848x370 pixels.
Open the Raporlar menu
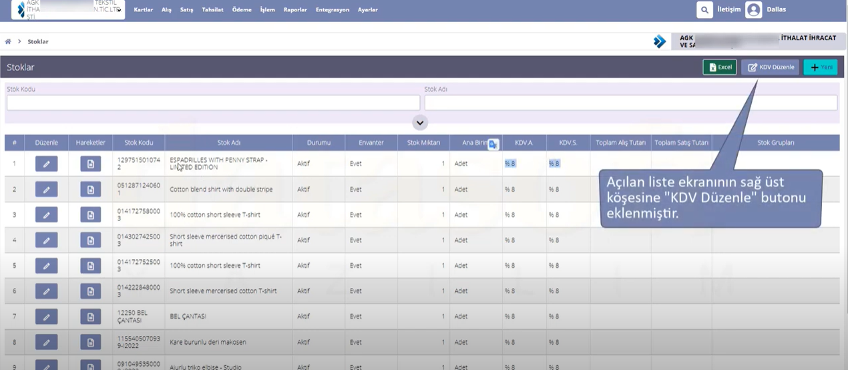click(295, 10)
